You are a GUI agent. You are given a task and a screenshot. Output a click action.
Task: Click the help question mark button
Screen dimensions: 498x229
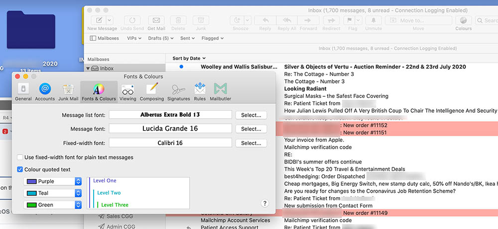point(264,203)
